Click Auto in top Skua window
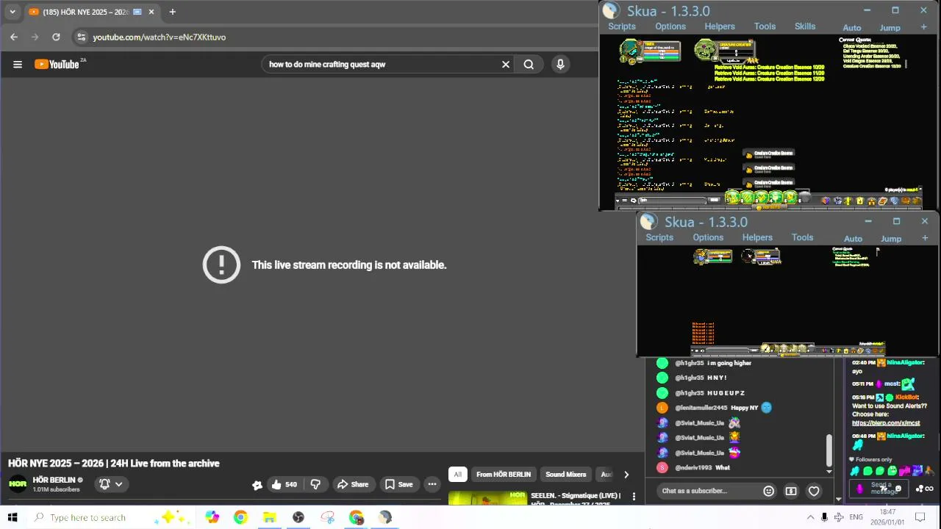 (852, 28)
